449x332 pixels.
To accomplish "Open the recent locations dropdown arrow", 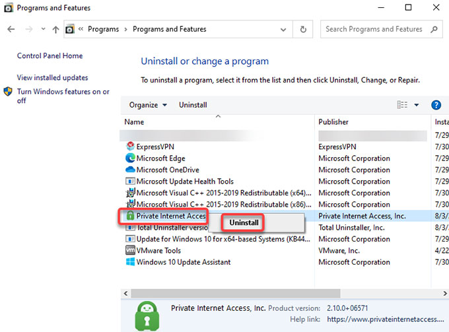I will coord(43,28).
